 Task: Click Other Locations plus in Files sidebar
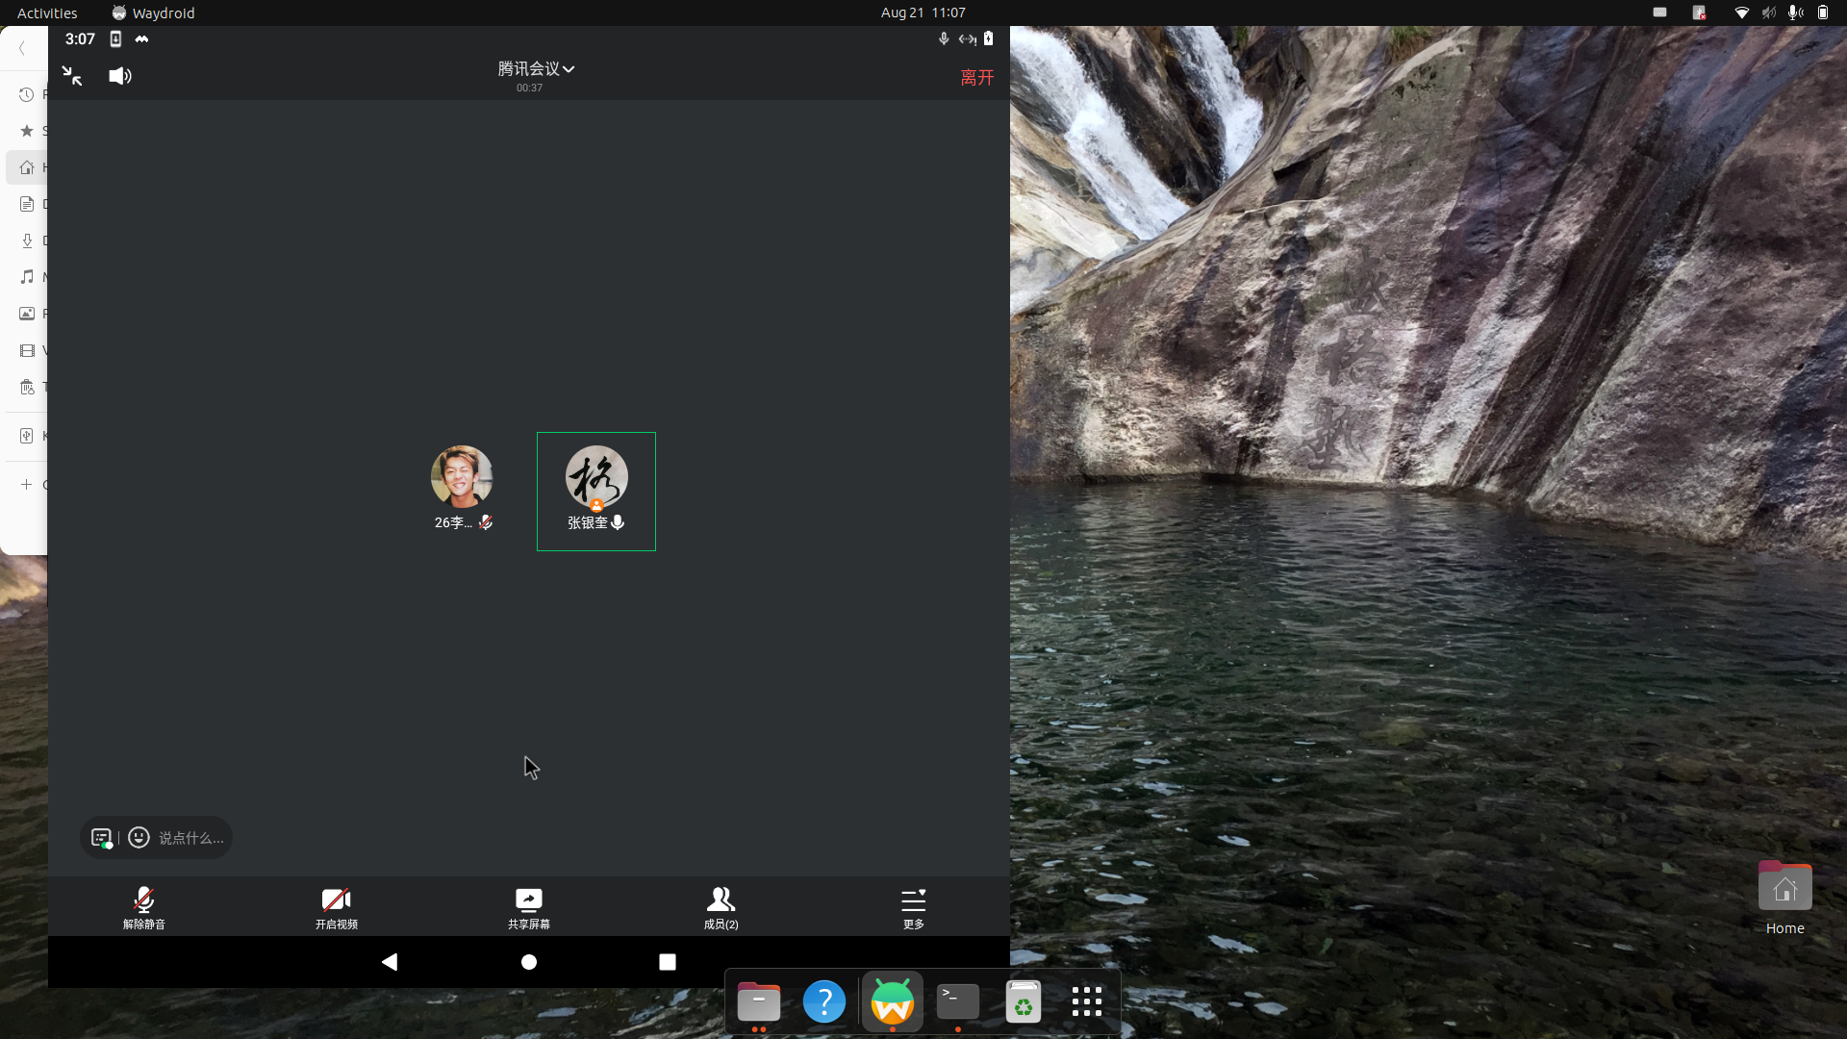[27, 485]
